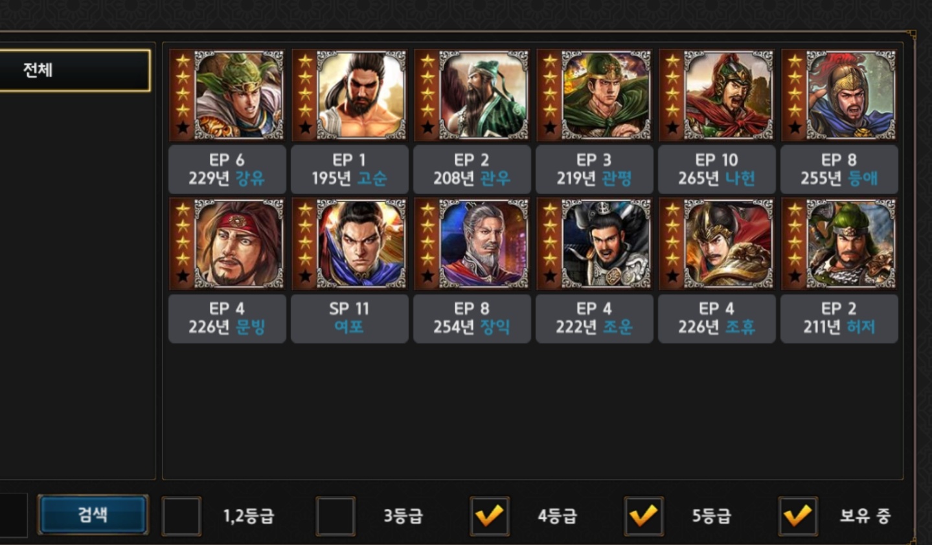Select the 조휴 EP 4 character portrait
932x545 pixels.
(x=716, y=244)
